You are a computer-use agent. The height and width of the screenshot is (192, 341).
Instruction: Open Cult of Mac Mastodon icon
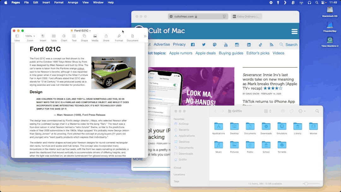(215, 45)
